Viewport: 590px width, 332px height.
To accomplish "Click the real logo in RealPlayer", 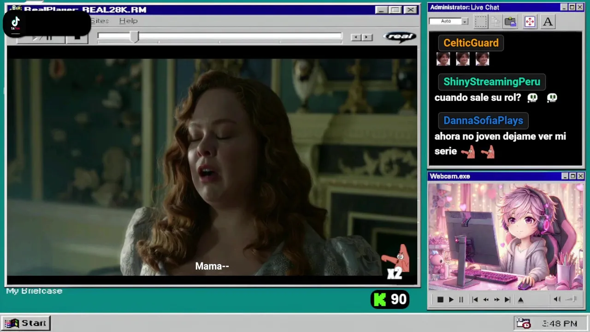I will 400,37.
